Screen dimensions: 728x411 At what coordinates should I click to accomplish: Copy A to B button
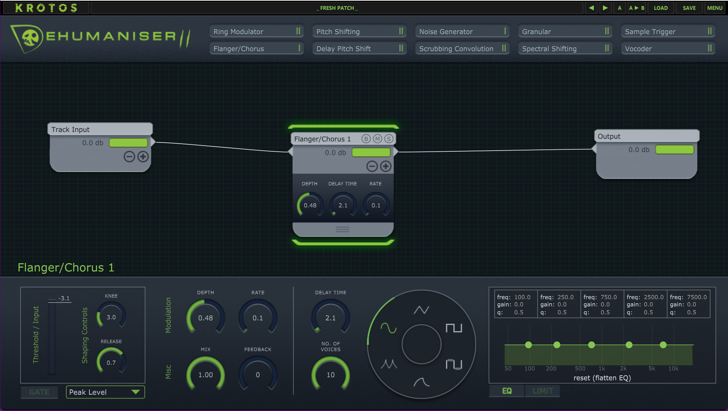[637, 8]
